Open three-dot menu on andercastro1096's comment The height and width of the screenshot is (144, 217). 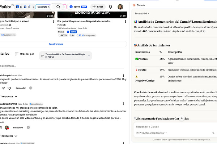point(123,104)
